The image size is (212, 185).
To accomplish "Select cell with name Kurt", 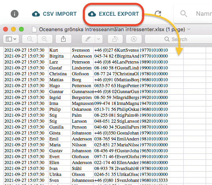I will 60,50.
